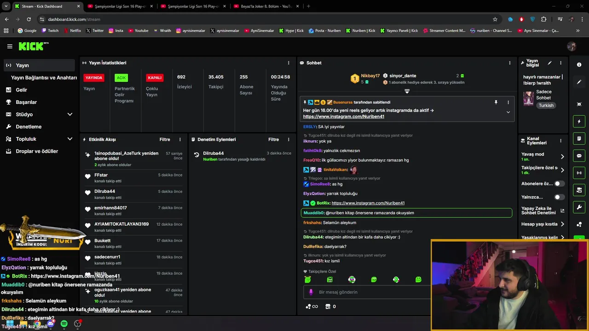Click the shop icon below chat input
This screenshot has height=331, width=589.
pos(328,307)
